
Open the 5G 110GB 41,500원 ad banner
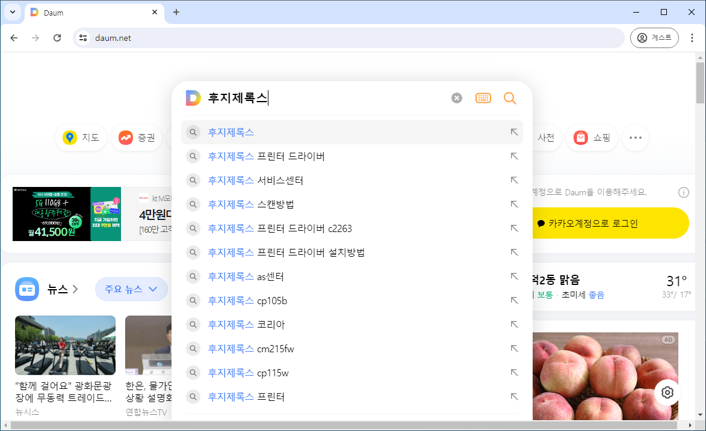click(67, 214)
